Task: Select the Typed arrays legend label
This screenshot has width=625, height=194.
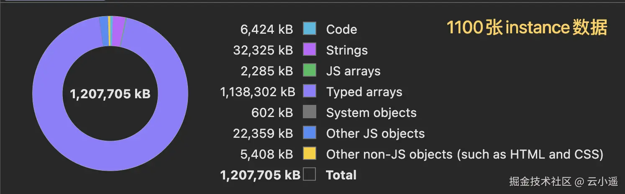Action: pyautogui.click(x=364, y=92)
